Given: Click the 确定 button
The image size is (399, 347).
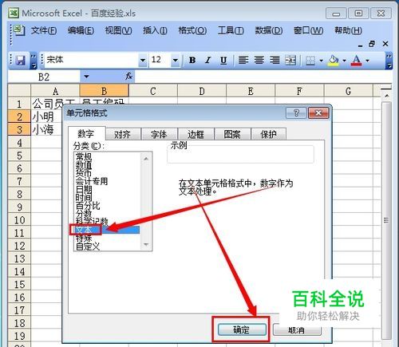Looking at the screenshot, I should point(242,330).
